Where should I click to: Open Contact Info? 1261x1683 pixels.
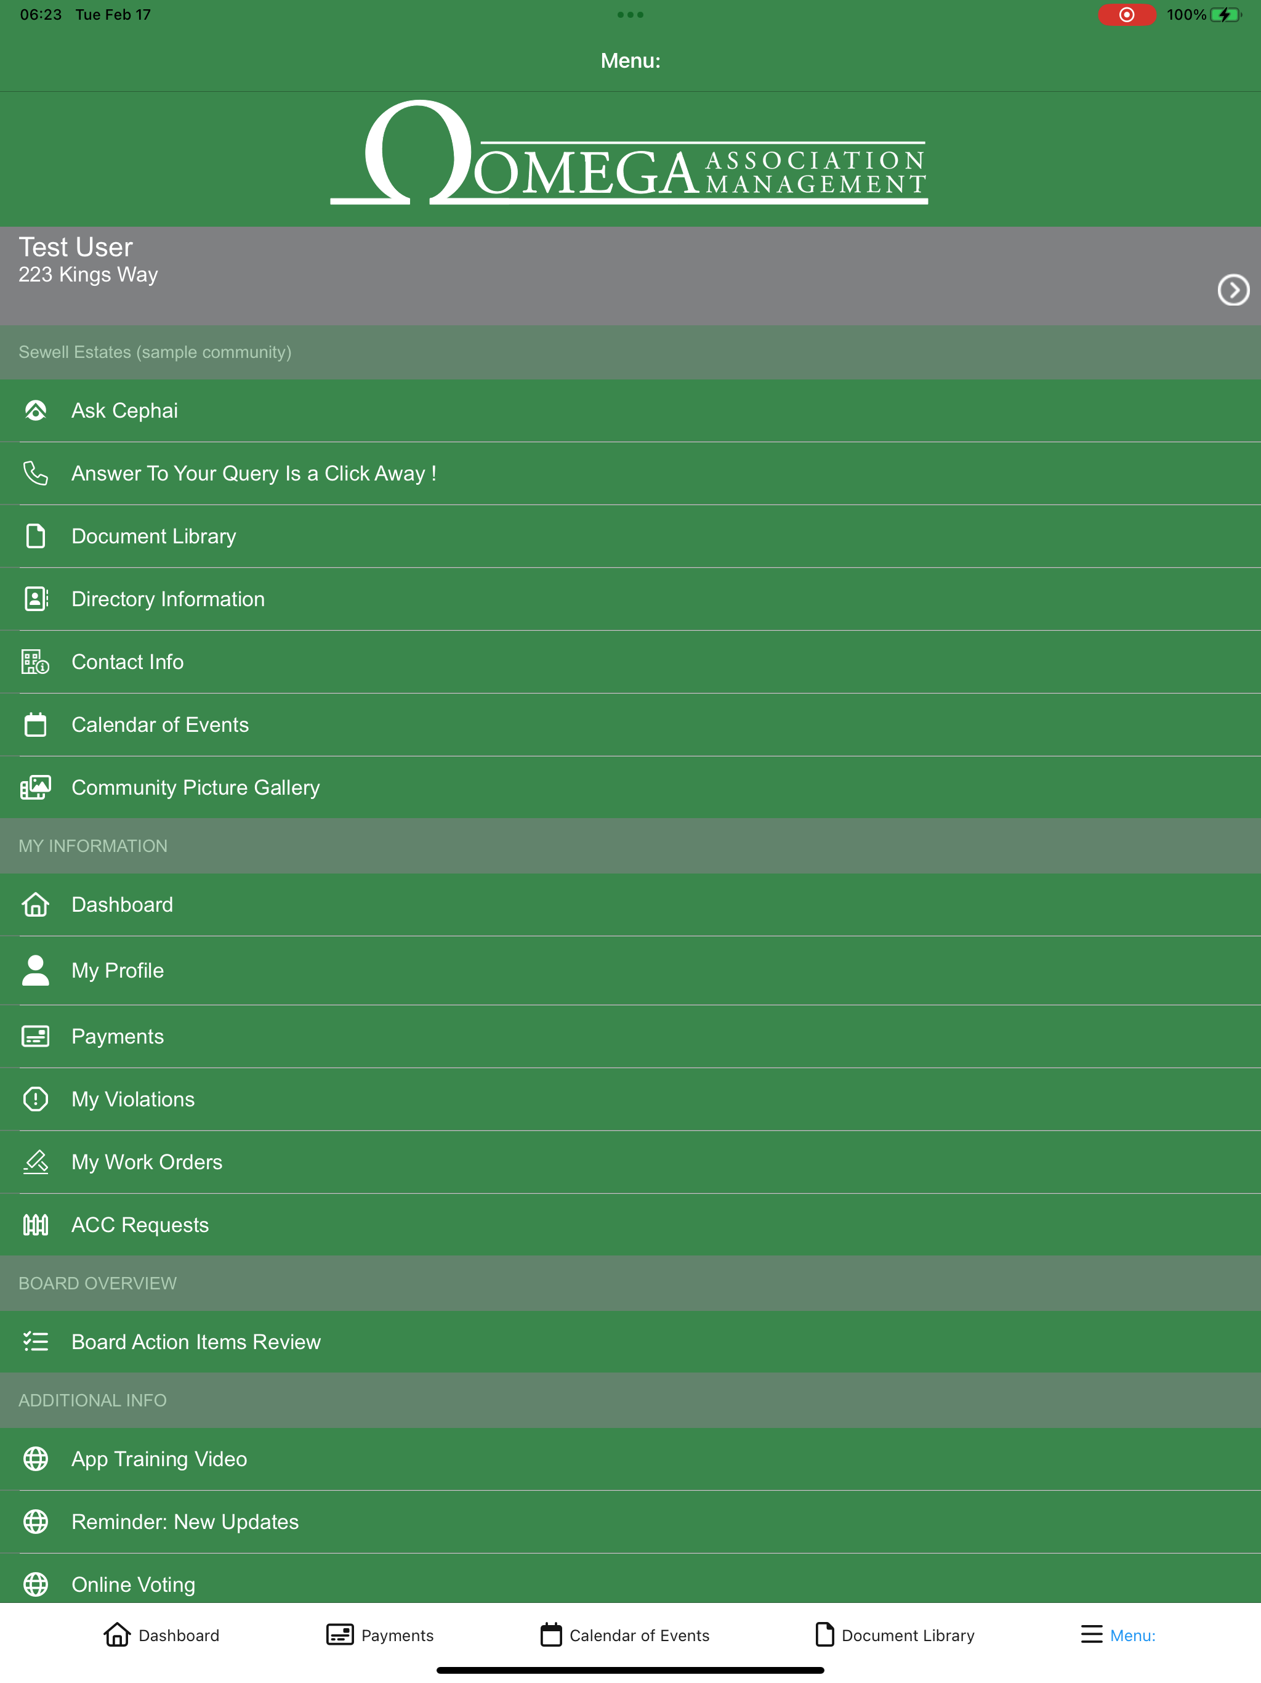[x=630, y=662]
